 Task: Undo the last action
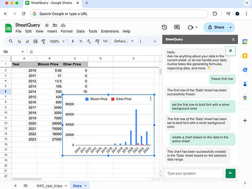tap(19, 41)
